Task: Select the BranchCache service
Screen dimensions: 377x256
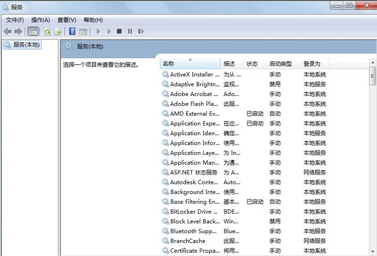Action: coord(244,241)
